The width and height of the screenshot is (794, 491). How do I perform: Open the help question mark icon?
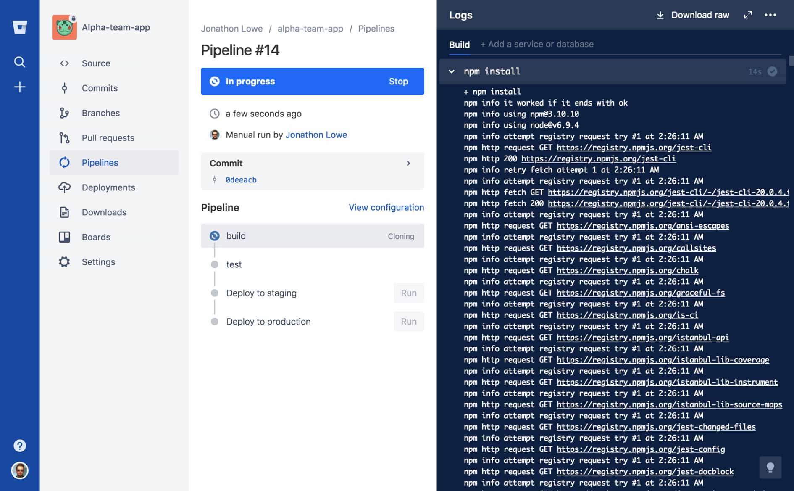tap(20, 445)
